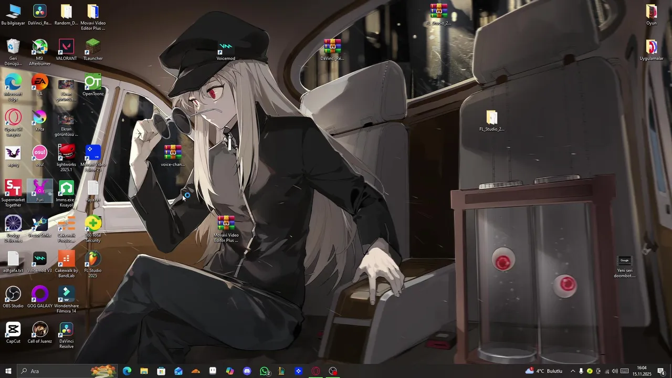Select the TLauncher desktop shortcut
The width and height of the screenshot is (672, 378).
93,50
